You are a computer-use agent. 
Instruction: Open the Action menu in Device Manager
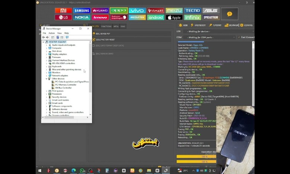pos(51,33)
